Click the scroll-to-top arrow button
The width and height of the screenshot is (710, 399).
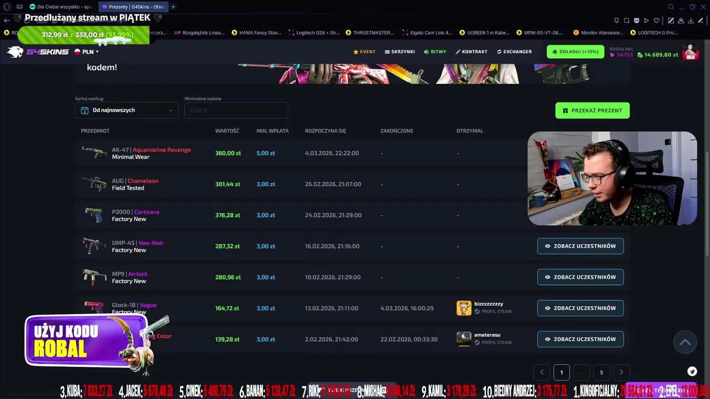[685, 342]
